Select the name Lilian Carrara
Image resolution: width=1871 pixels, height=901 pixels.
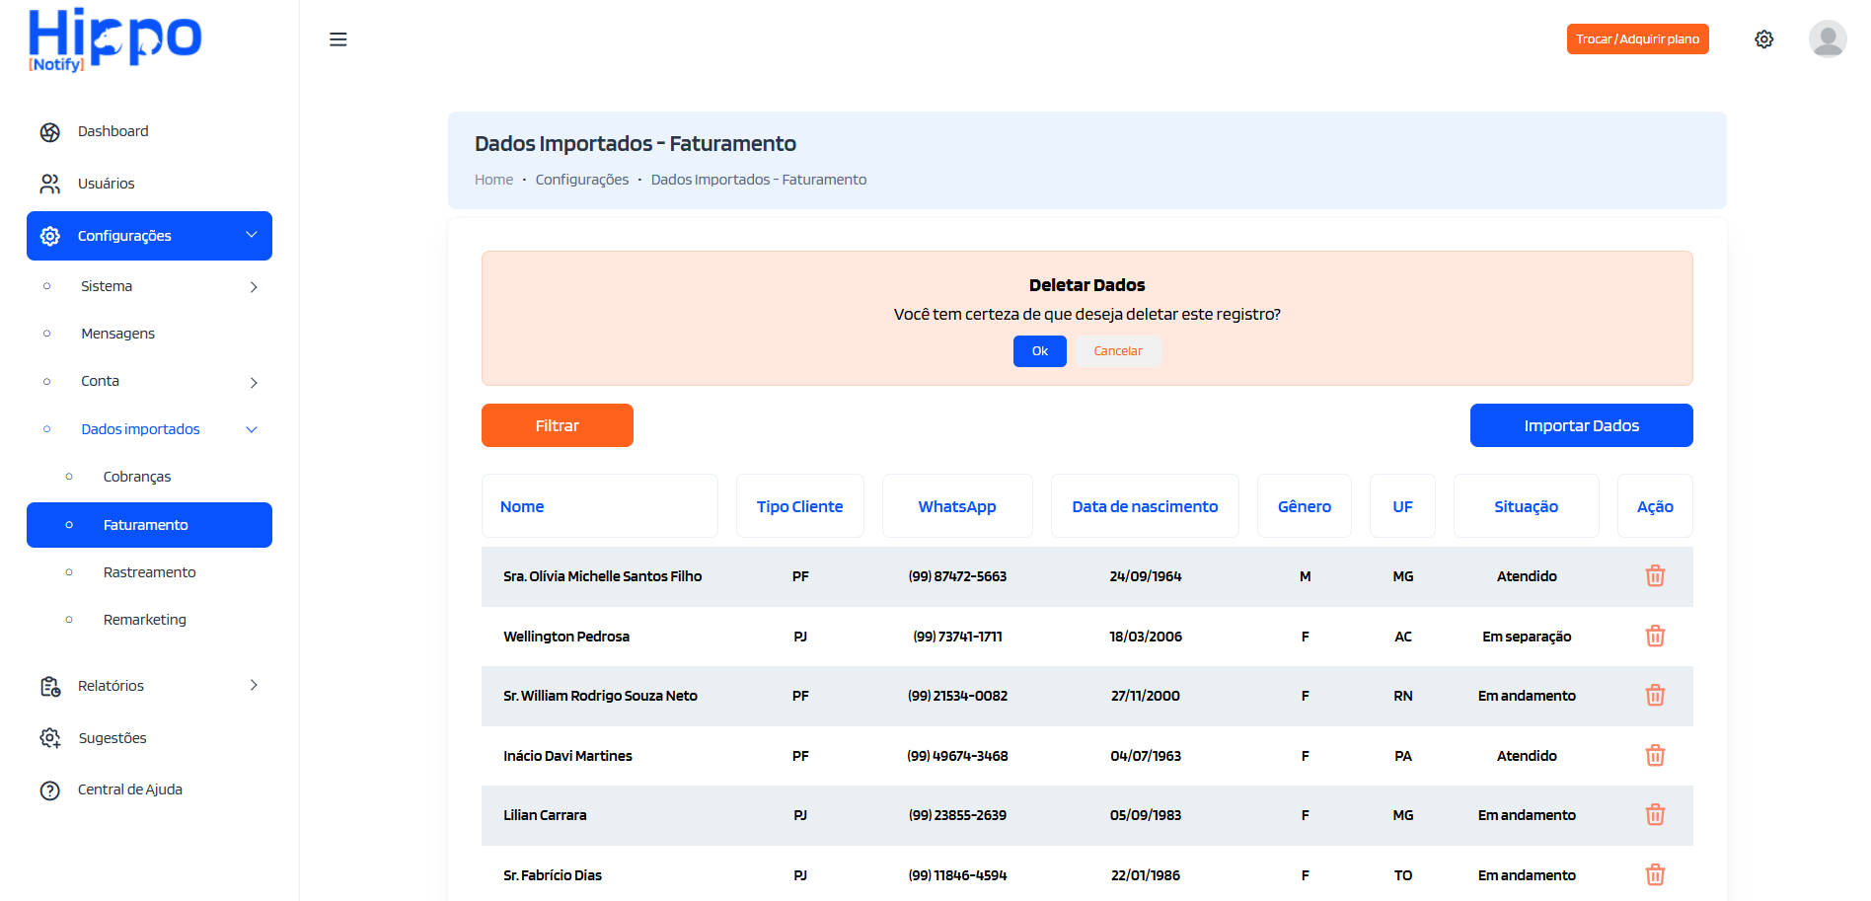point(545,815)
